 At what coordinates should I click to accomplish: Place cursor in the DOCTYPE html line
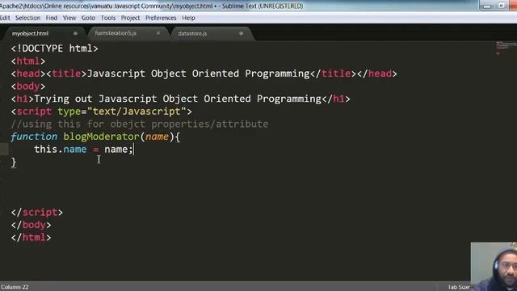click(54, 48)
